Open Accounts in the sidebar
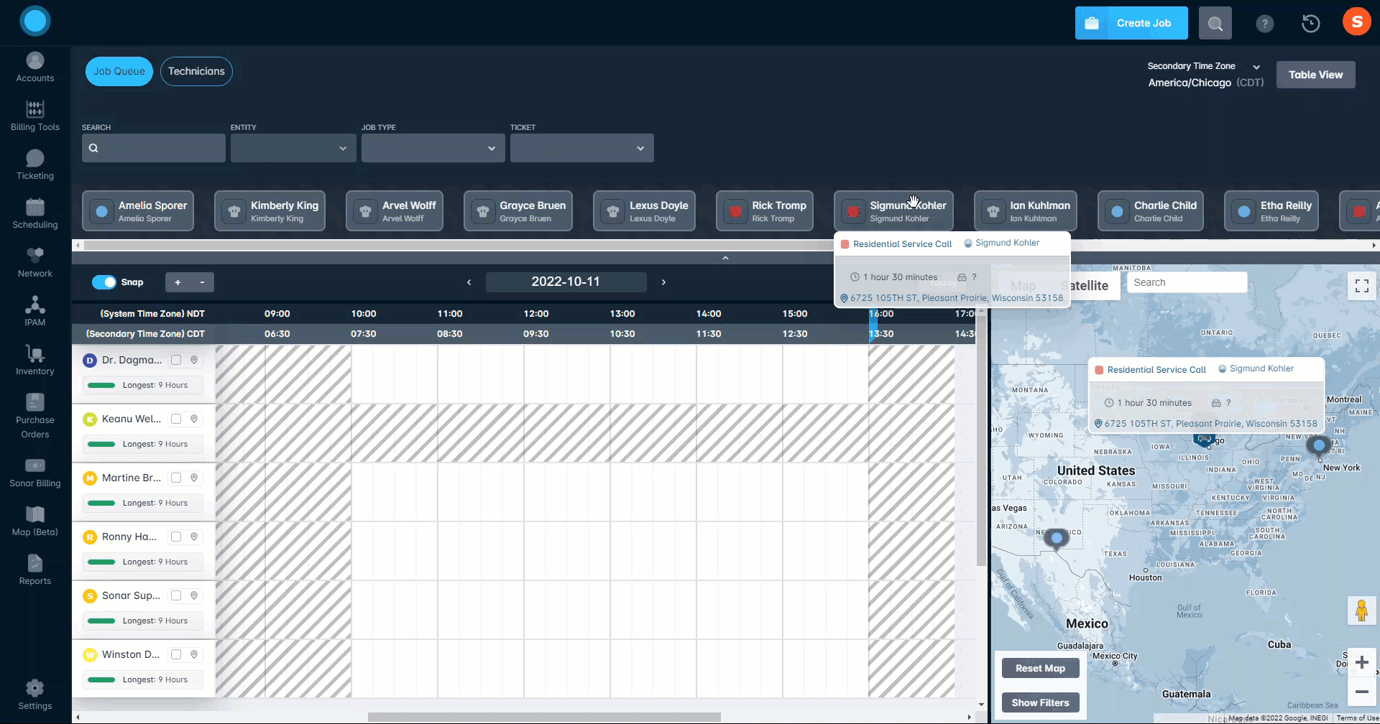 click(34, 68)
